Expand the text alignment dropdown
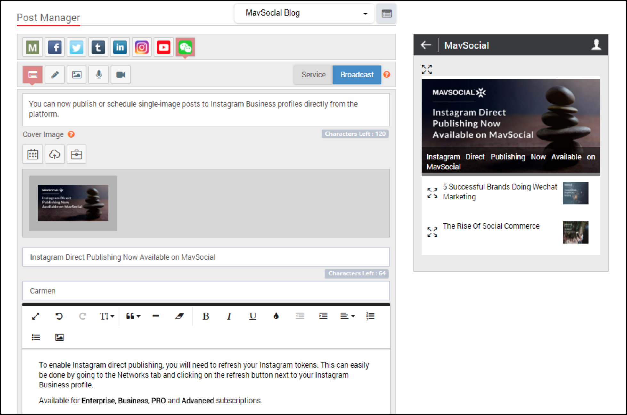 [x=347, y=316]
